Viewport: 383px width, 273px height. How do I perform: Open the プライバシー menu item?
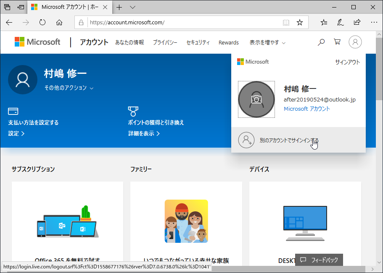pos(165,42)
